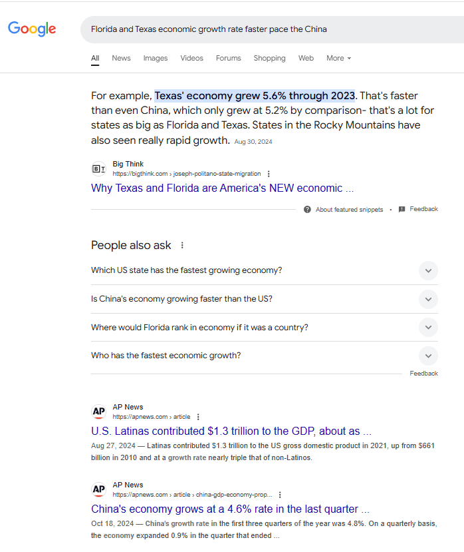This screenshot has width=464, height=552.
Task: Open options for the China GDP AP result
Action: pyautogui.click(x=280, y=495)
